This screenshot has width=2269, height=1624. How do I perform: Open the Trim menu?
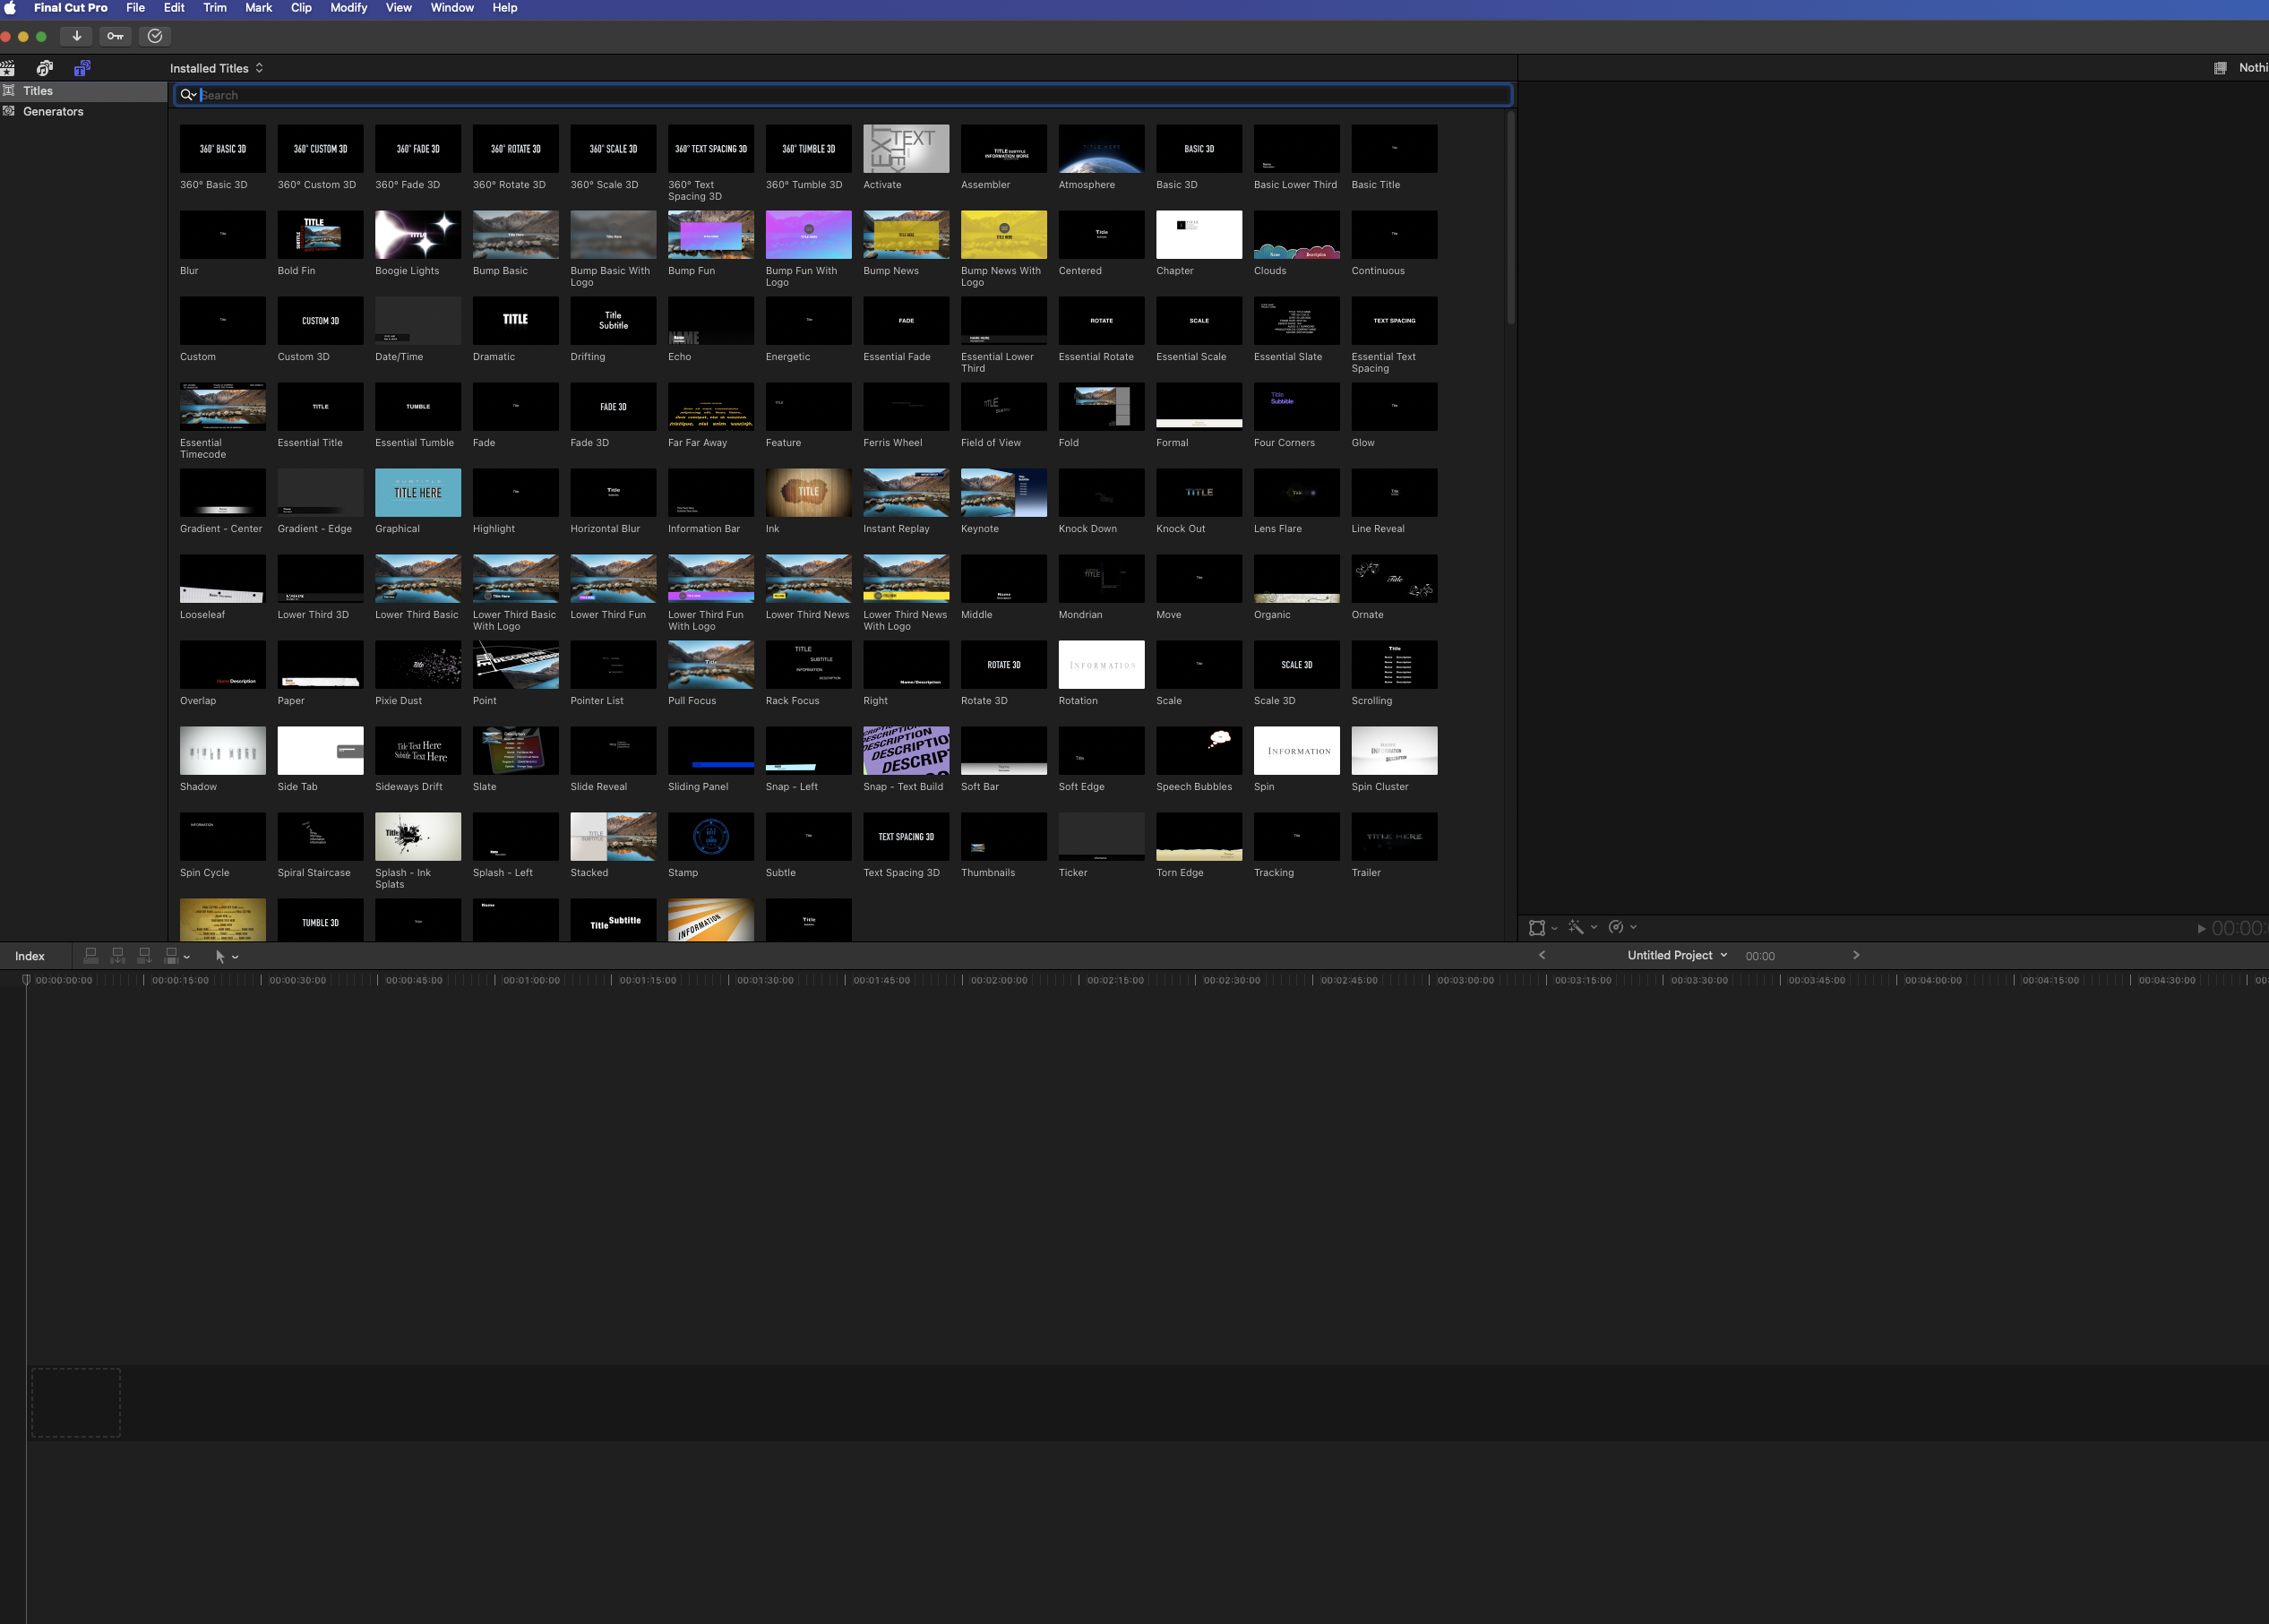pos(215,8)
